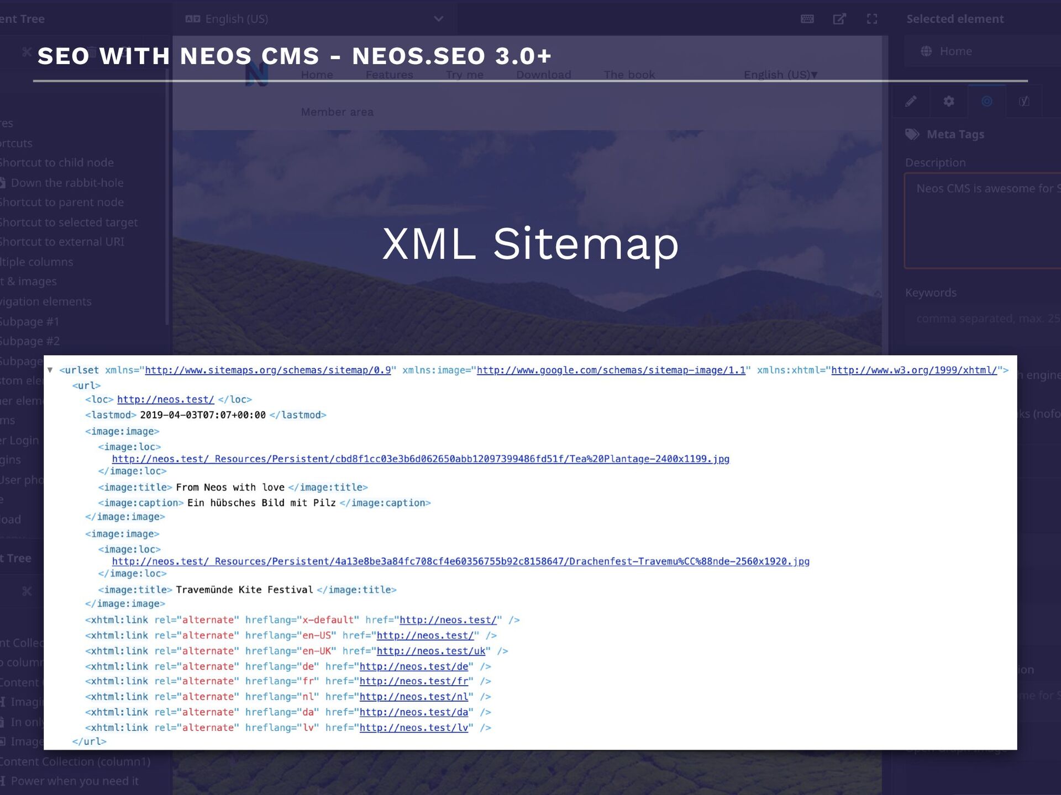This screenshot has height=795, width=1061.
Task: Select the SEO target tab icon
Action: [986, 101]
